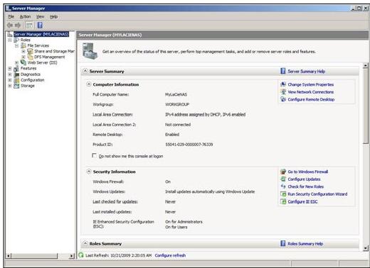Select the Server Manager (MYLACIENAS) root node
The width and height of the screenshot is (370, 268).
point(41,34)
